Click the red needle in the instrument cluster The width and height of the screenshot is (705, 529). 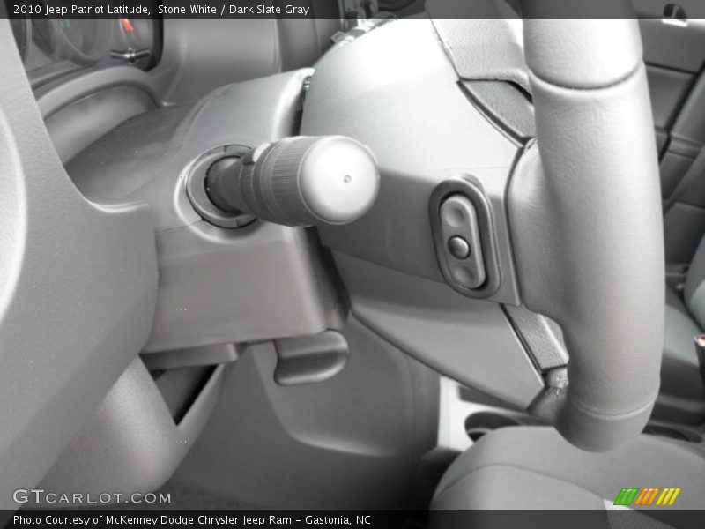[127, 26]
